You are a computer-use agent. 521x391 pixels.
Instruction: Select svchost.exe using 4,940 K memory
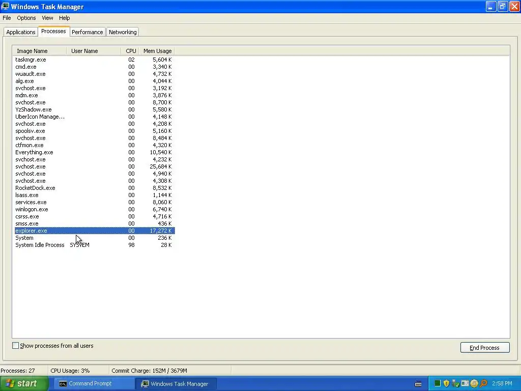(94, 174)
